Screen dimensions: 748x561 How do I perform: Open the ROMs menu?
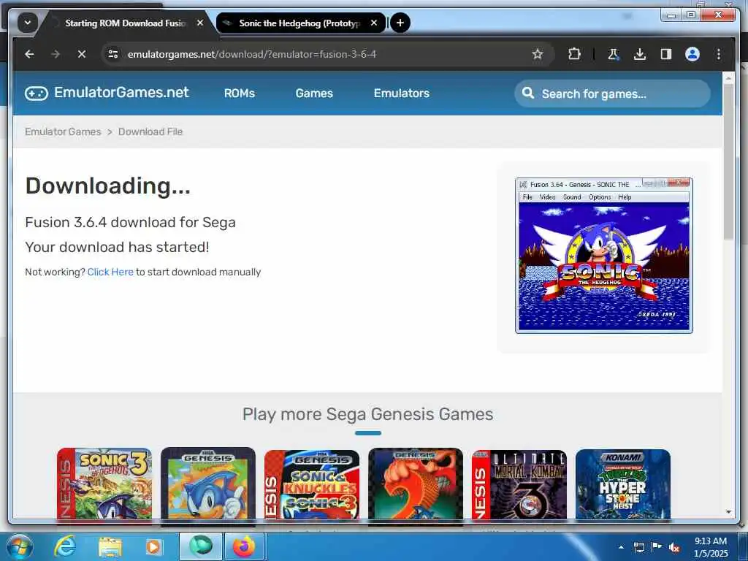(x=240, y=93)
